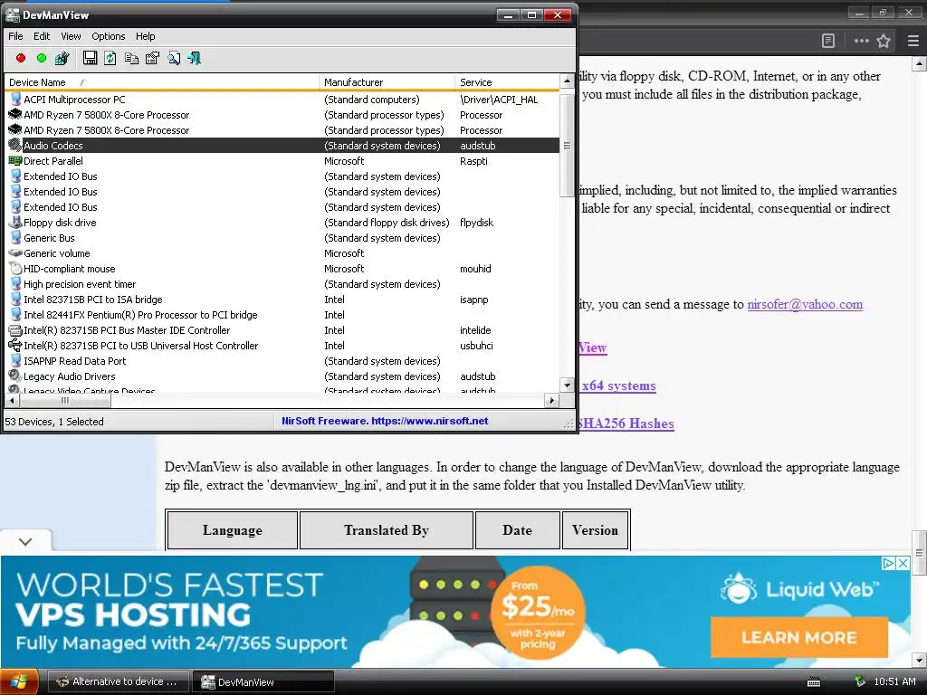The image size is (927, 695).
Task: Select Intel 82441FX Pentium(R) Pro Processor row
Action: [282, 314]
